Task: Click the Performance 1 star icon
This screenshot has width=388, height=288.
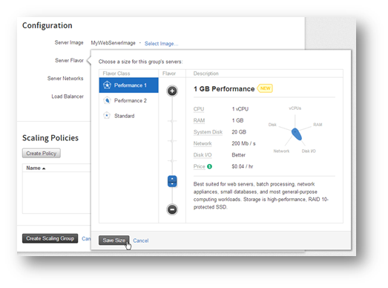Action: pyautogui.click(x=107, y=85)
